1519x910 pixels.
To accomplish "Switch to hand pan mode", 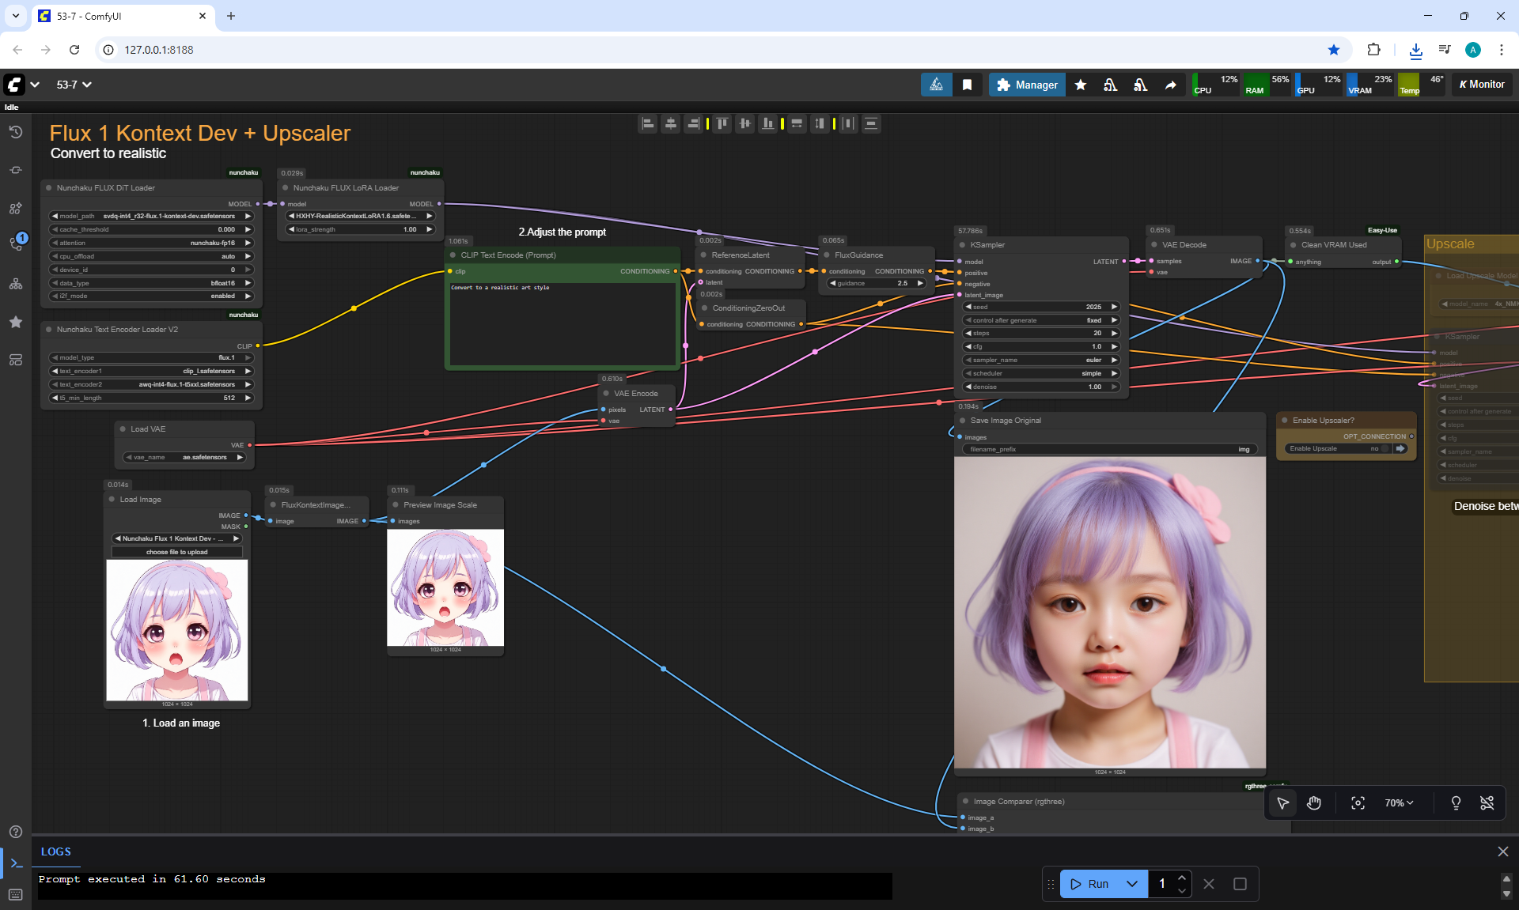I will coord(1314,803).
